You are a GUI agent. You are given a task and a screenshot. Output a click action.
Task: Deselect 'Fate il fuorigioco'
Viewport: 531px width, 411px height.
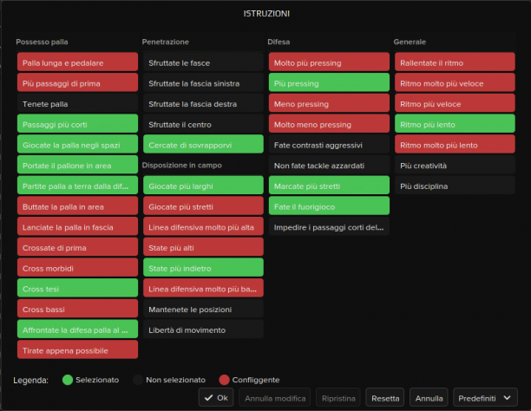(329, 205)
